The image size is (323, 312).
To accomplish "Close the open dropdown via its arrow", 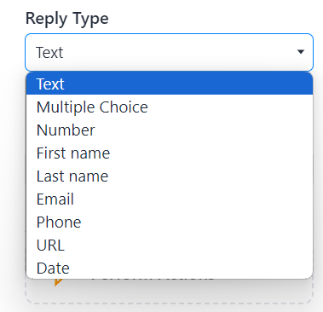I will tap(301, 52).
